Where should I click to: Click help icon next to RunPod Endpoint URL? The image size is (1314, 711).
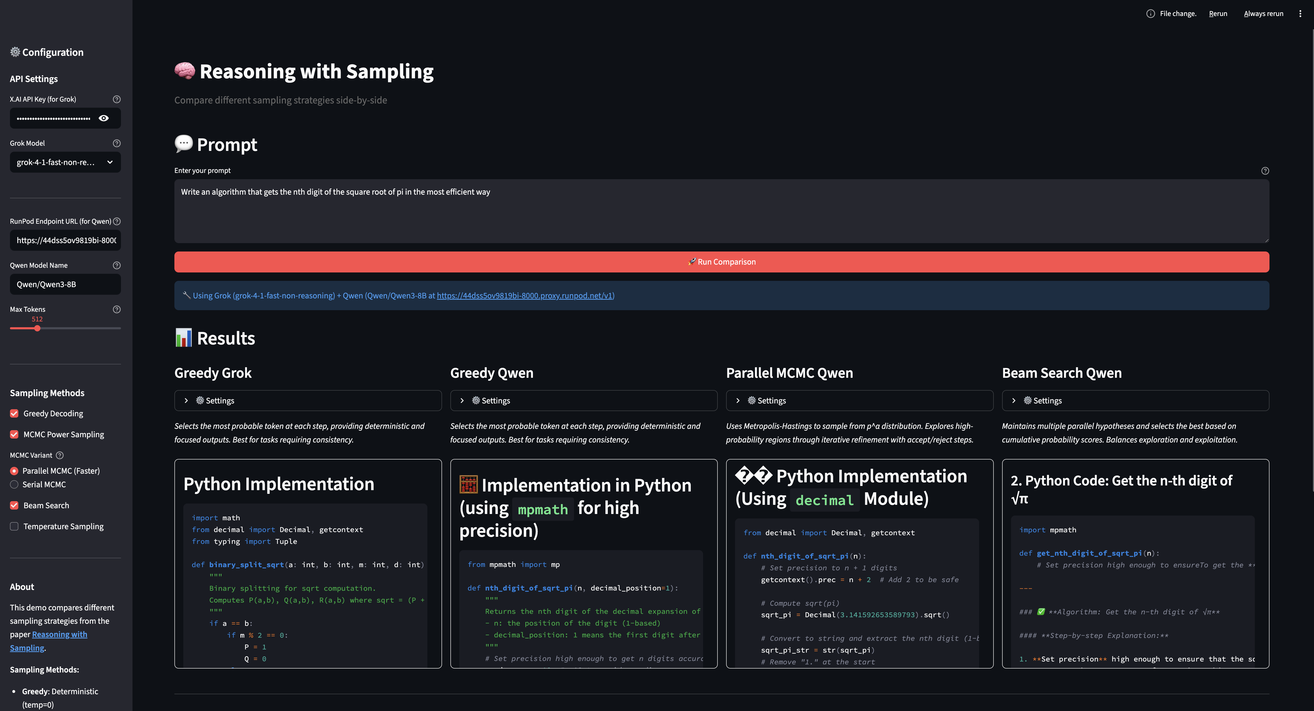tap(116, 222)
